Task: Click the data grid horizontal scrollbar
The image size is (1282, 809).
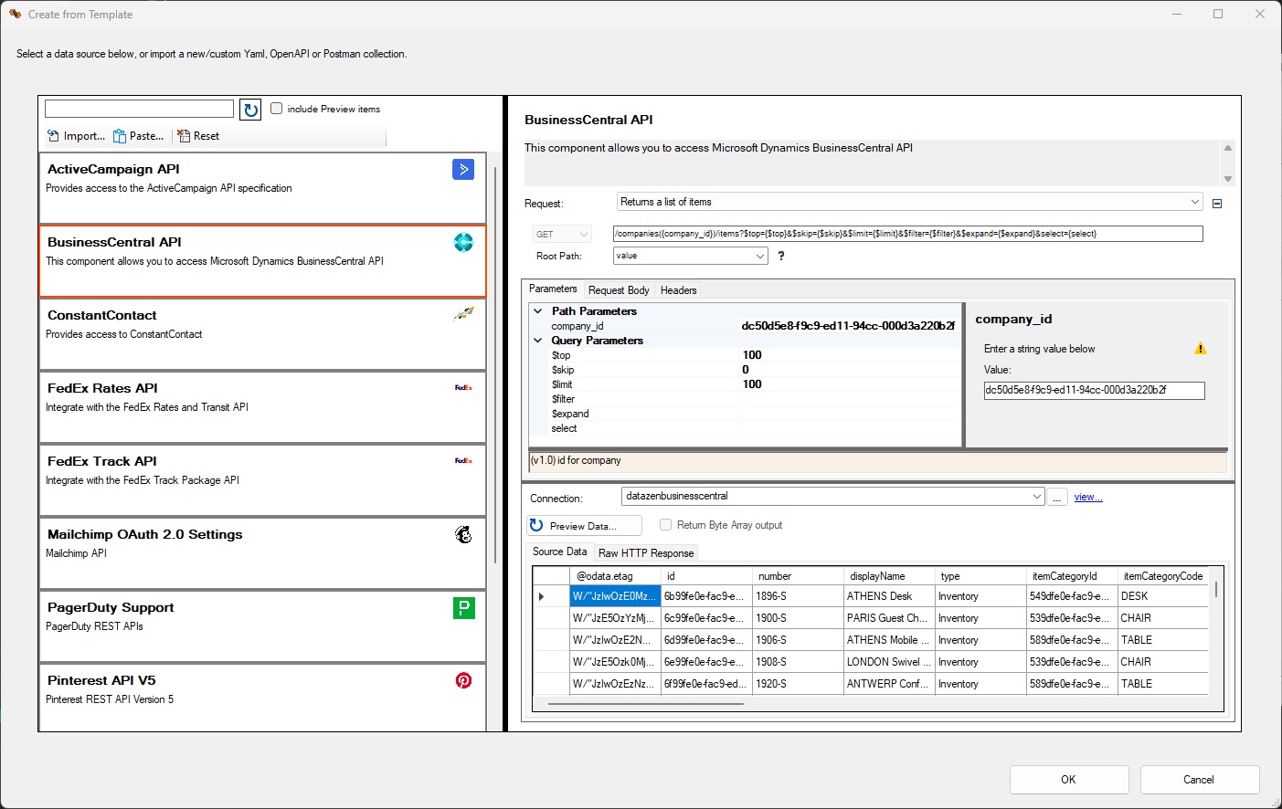Action: click(645, 703)
